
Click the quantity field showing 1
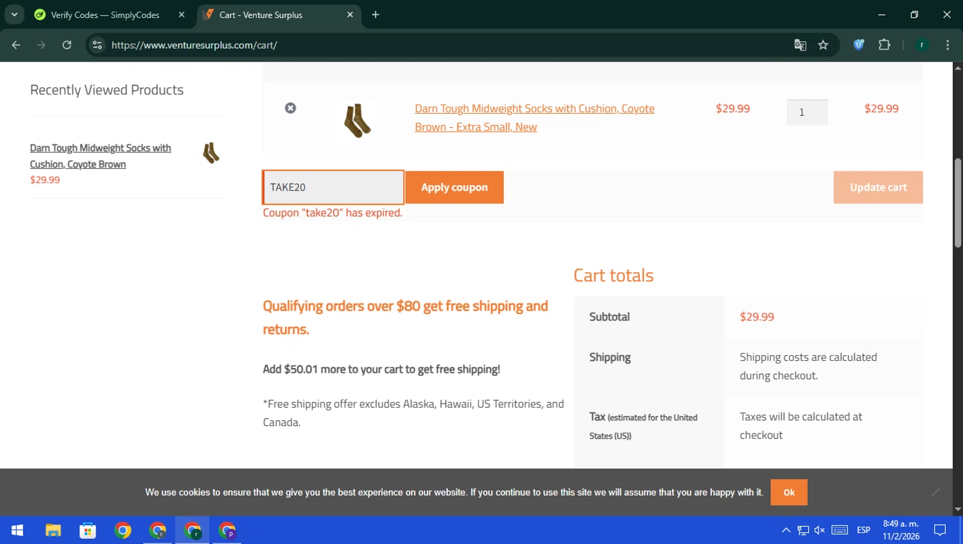tap(807, 112)
